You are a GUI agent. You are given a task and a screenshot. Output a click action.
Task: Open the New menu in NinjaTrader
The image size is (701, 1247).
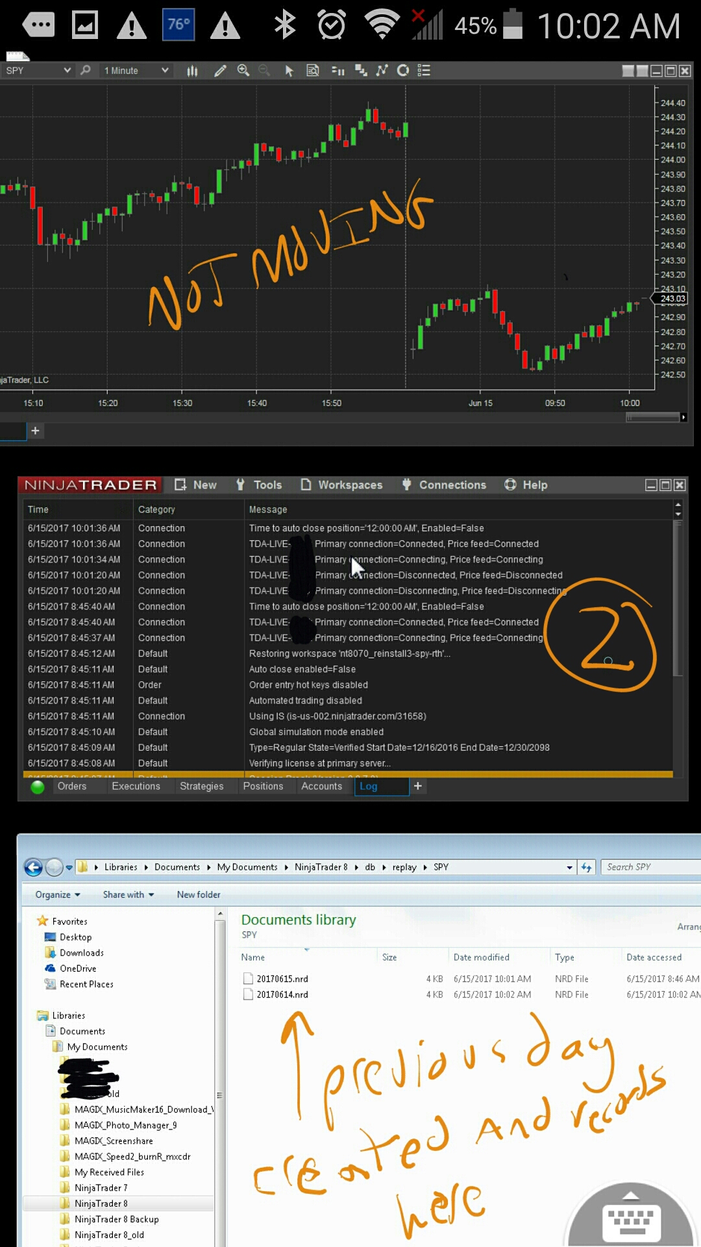pyautogui.click(x=196, y=485)
